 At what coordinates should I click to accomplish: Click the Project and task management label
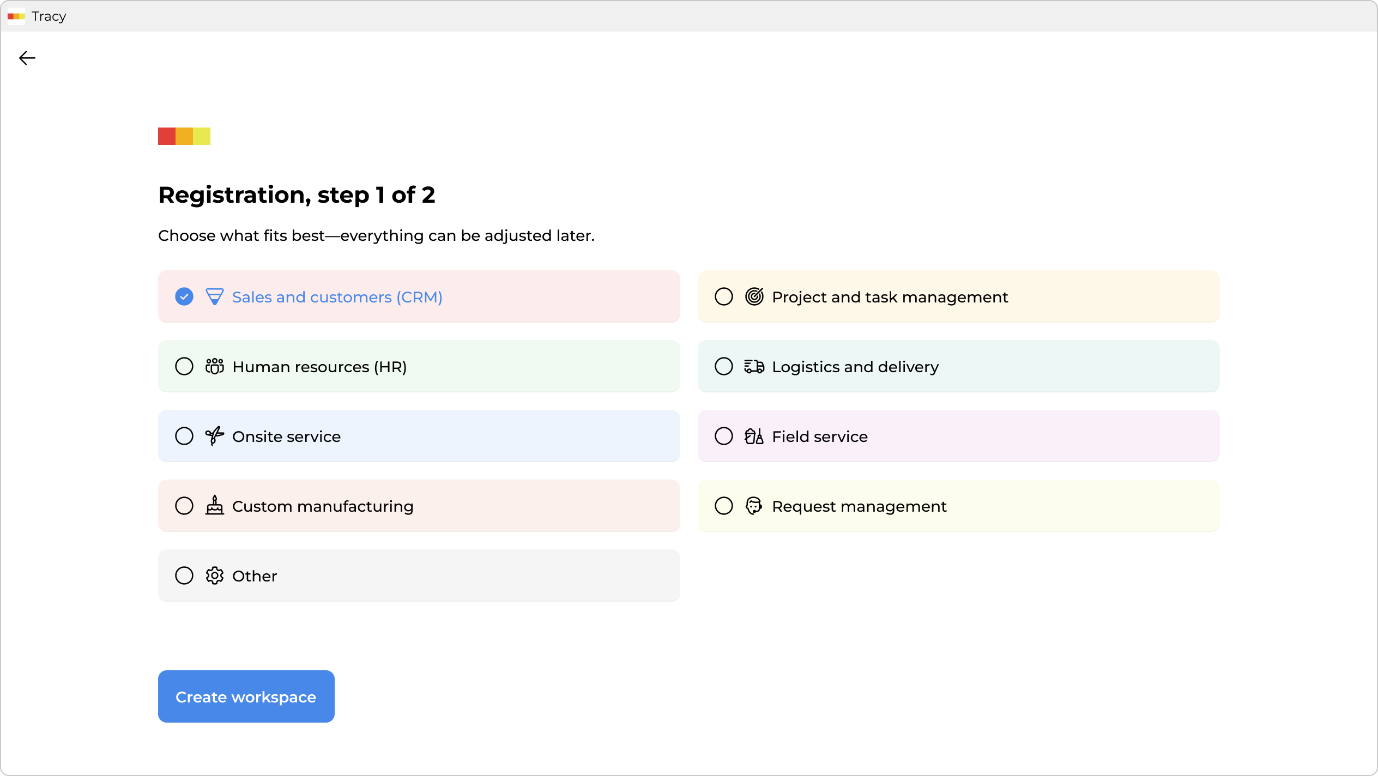[890, 298]
